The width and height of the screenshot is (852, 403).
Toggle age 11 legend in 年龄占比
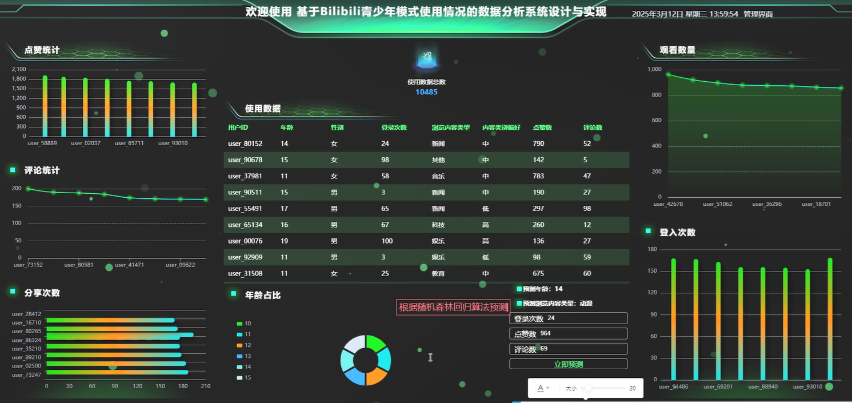[244, 334]
